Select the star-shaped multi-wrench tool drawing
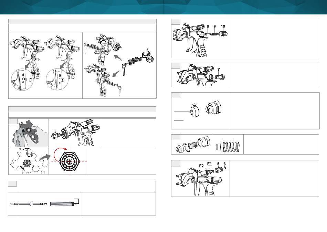The height and width of the screenshot is (232, 327). [x=29, y=161]
